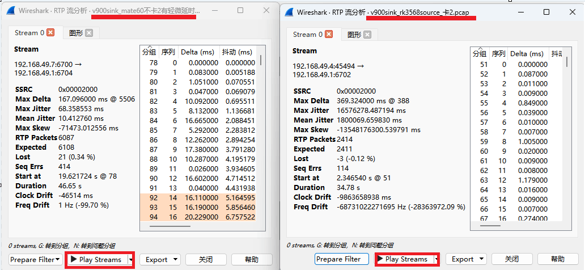The height and width of the screenshot is (270, 585).
Task: Maximize the right RTP analysis window
Action: tap(546, 12)
